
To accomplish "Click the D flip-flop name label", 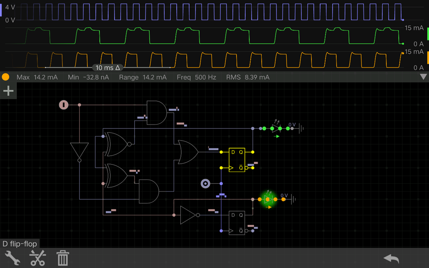I will [x=20, y=244].
